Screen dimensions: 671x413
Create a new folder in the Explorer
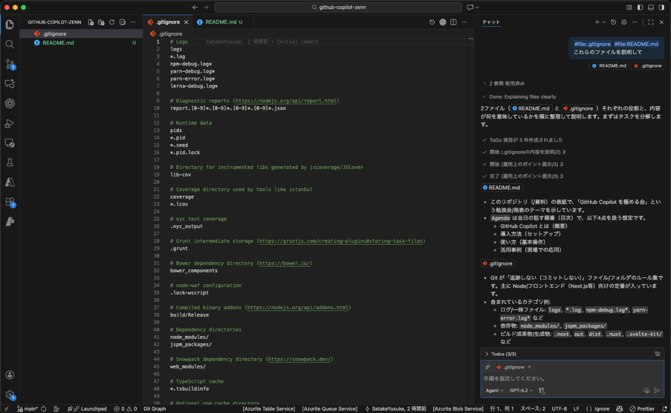[x=101, y=22]
